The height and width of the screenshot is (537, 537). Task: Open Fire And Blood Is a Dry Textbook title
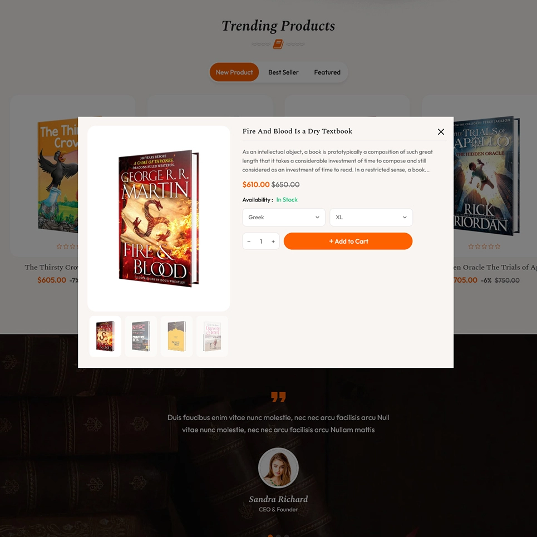point(297,131)
